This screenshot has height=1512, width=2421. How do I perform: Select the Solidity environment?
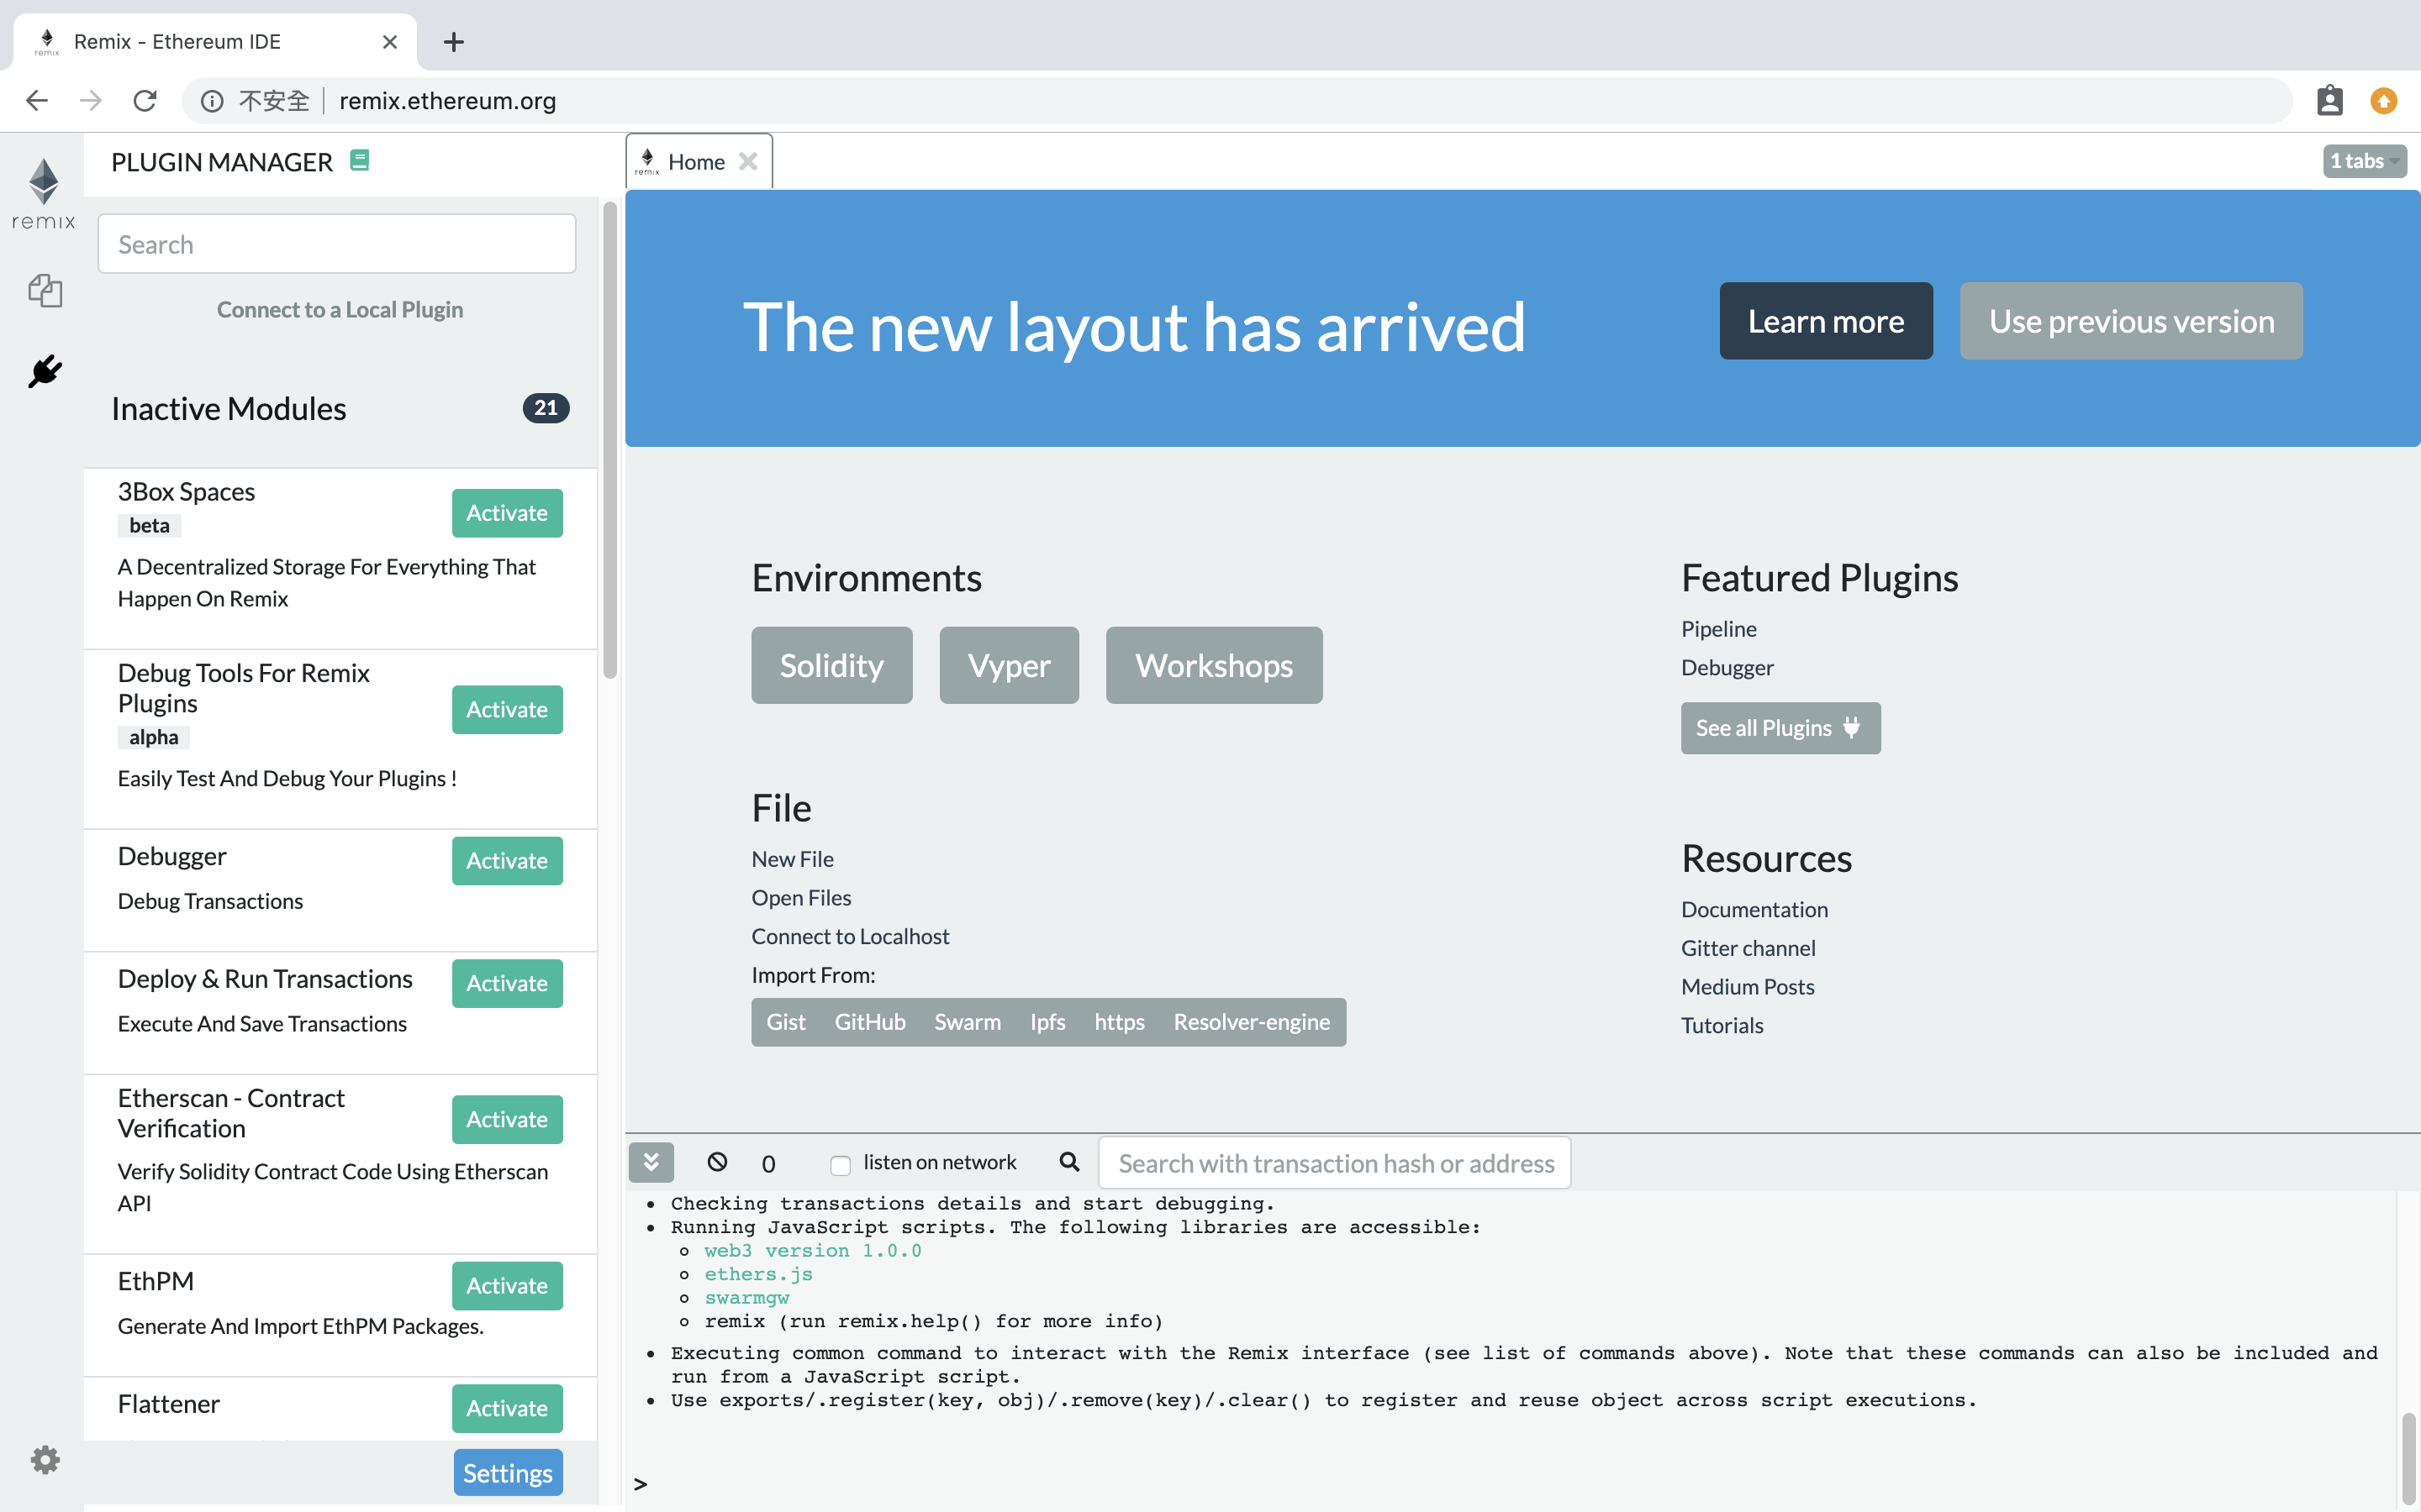coord(831,665)
